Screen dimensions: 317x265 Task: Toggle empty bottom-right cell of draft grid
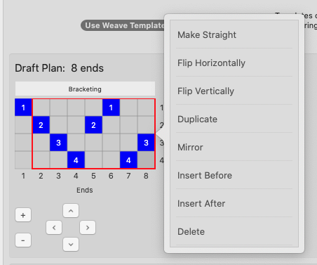tap(146, 160)
